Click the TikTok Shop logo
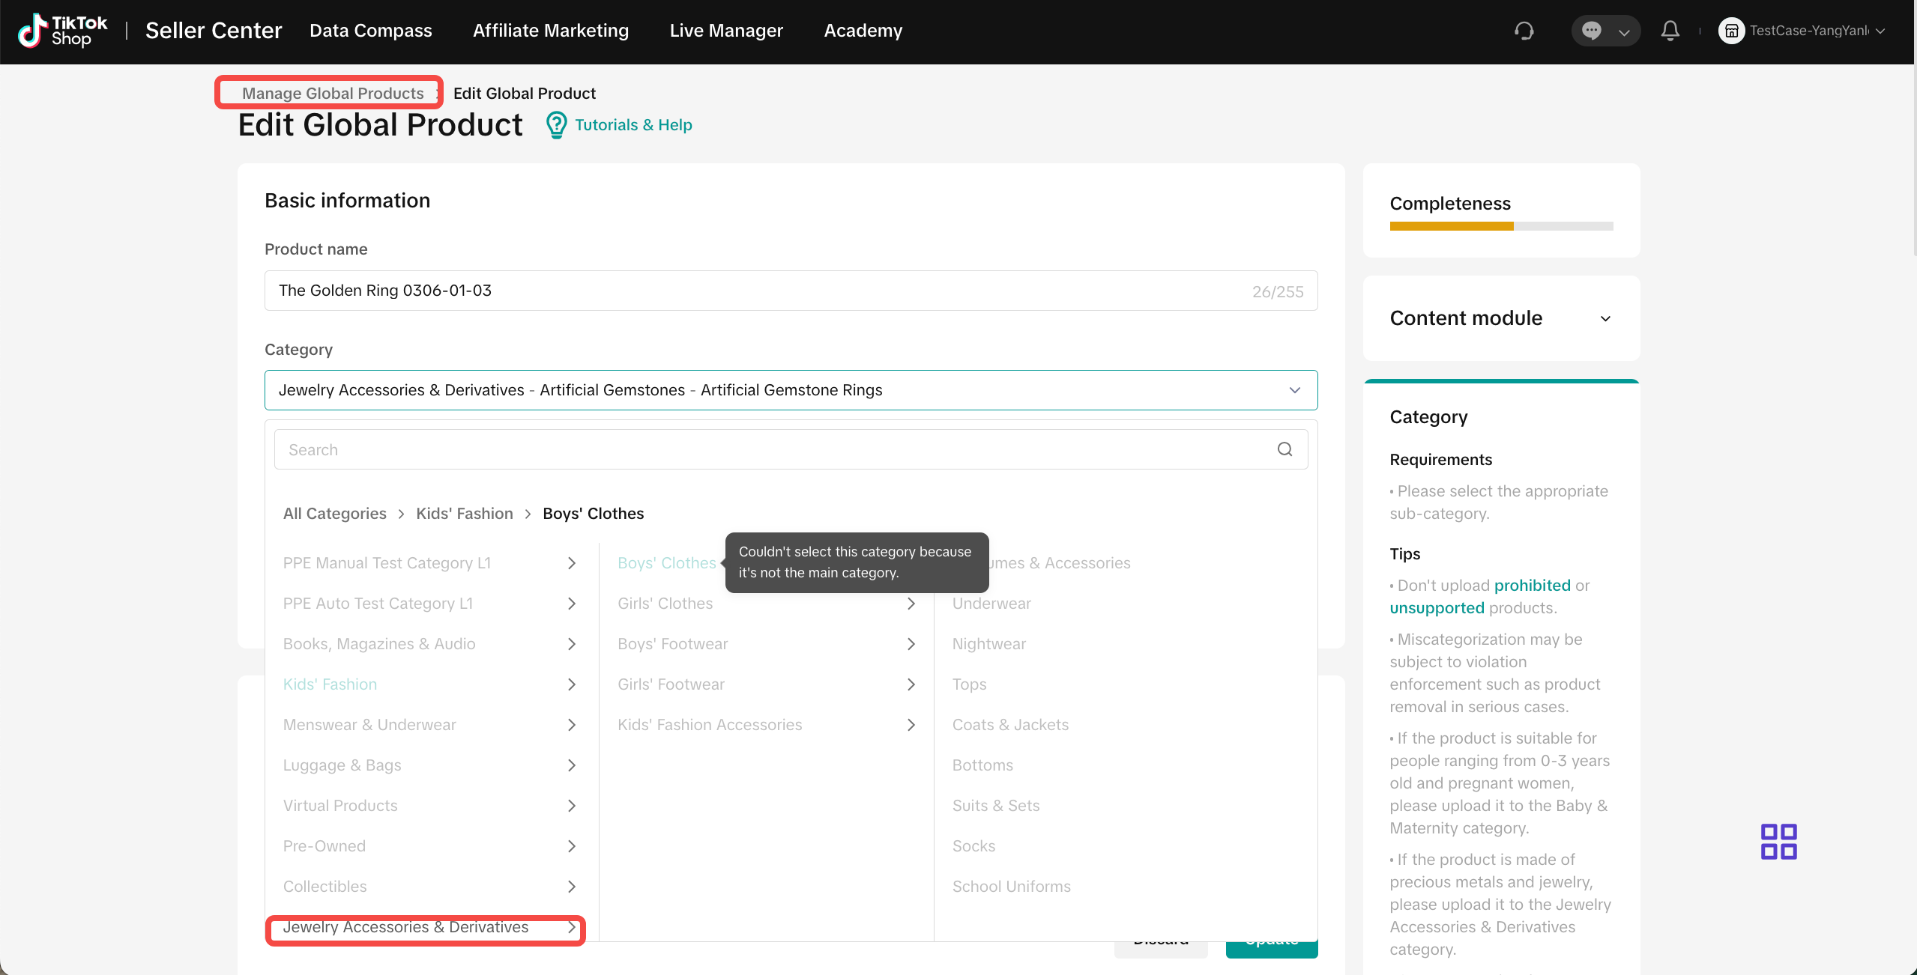Viewport: 1917px width, 975px height. point(63,31)
